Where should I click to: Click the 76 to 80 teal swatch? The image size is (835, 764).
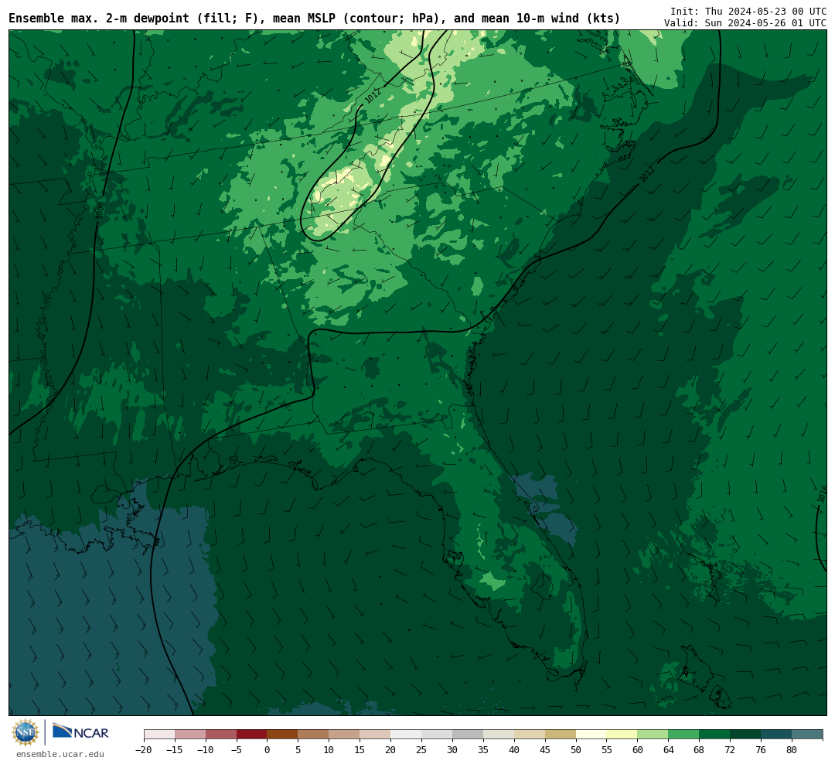pos(777,735)
